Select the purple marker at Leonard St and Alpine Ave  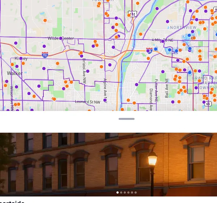105,100
